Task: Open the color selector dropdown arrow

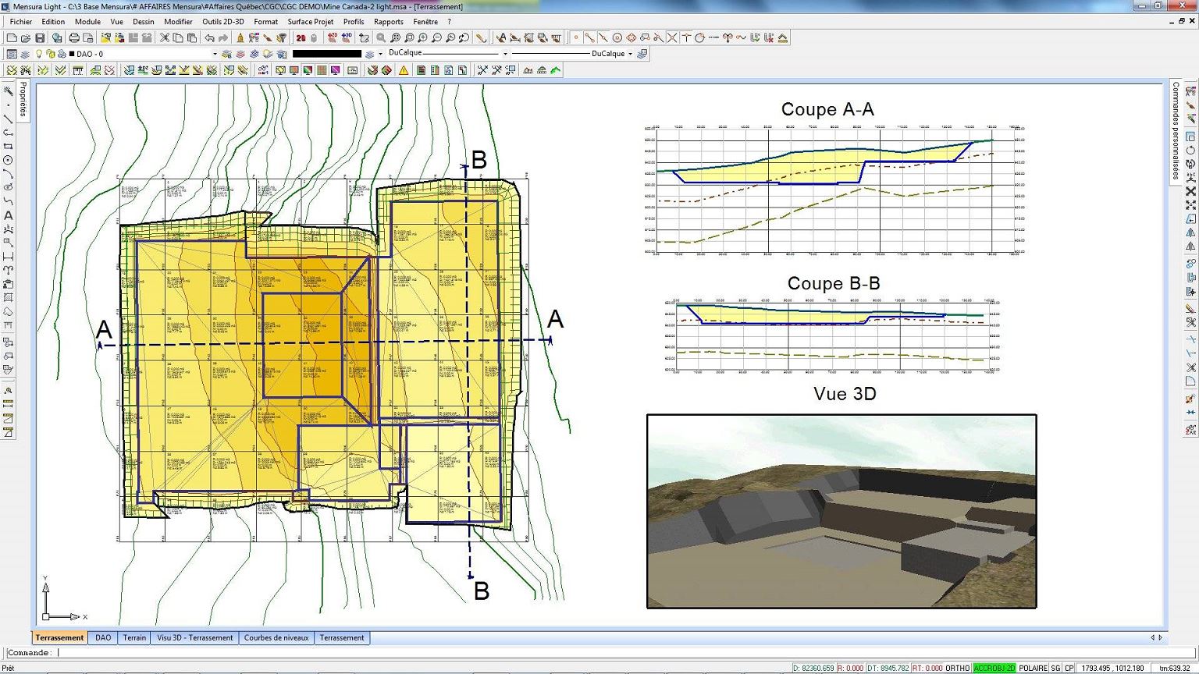Action: click(x=380, y=54)
